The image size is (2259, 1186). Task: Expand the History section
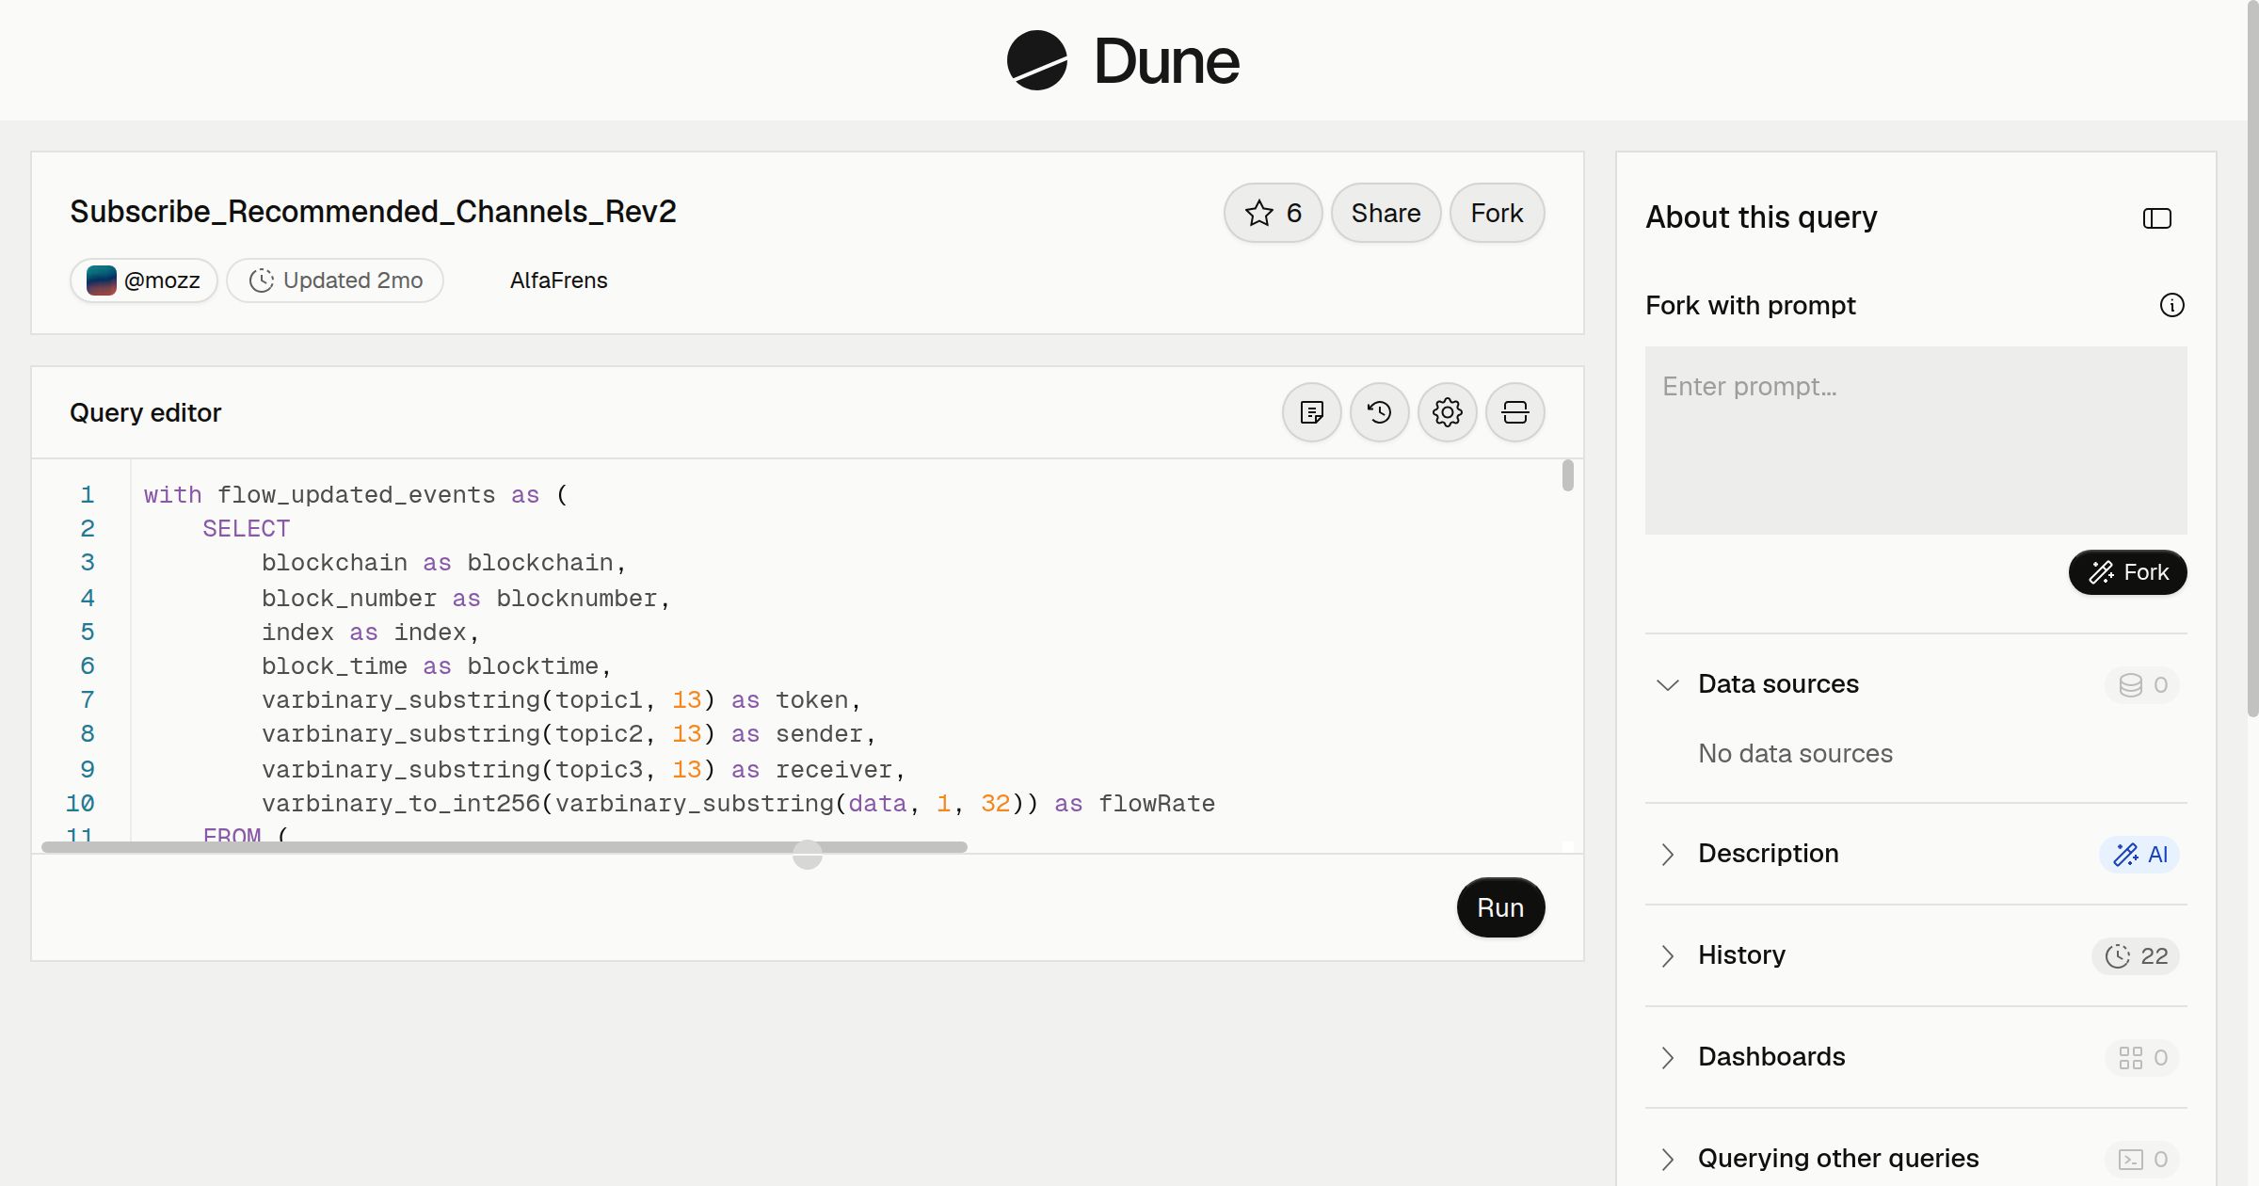(x=1667, y=955)
